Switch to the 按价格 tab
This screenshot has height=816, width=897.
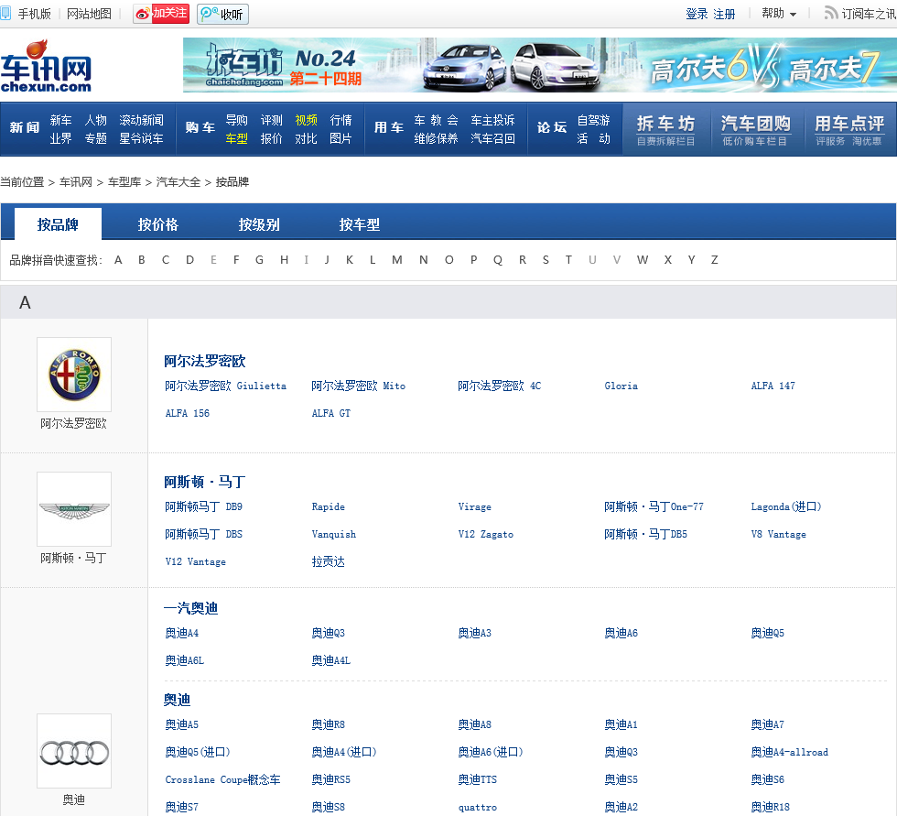(x=157, y=224)
